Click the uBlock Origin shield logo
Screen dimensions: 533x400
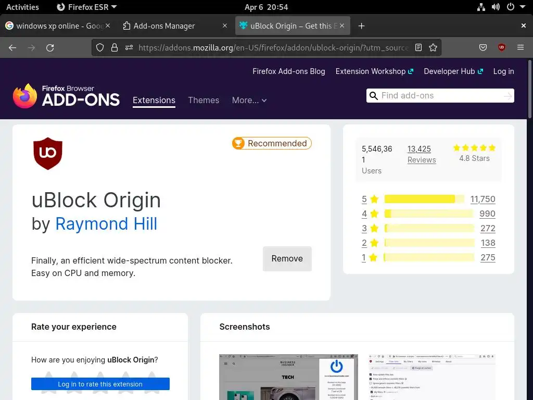(x=48, y=154)
